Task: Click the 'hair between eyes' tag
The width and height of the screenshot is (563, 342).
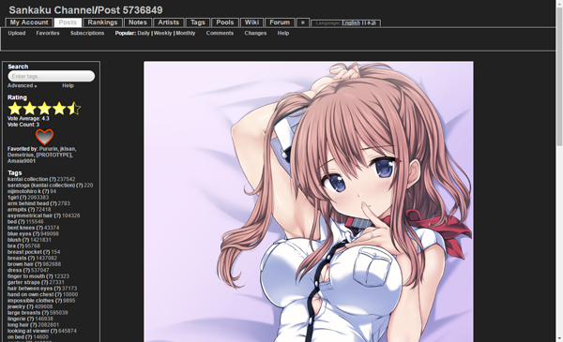Action: [x=30, y=289]
